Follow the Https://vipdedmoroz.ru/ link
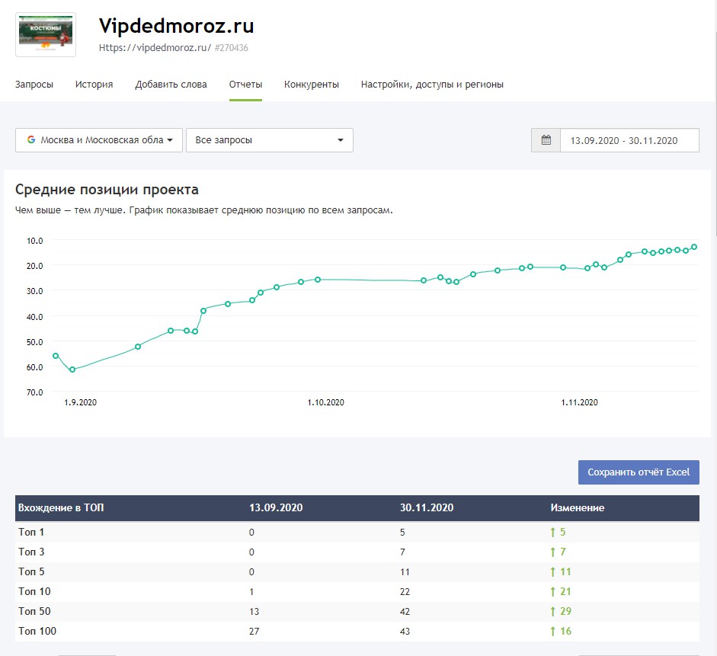Viewport: 717px width, 656px height. click(155, 47)
